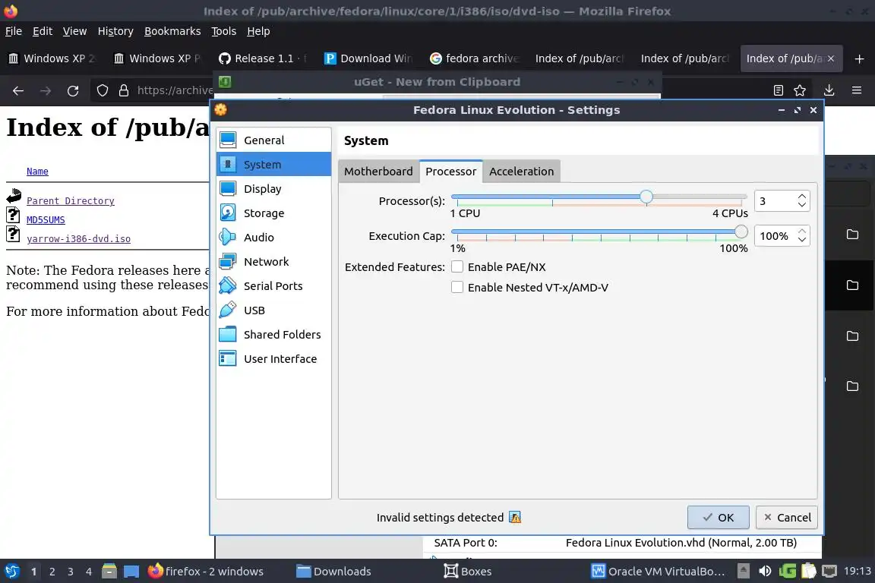
Task: Go back in Firefox
Action: coord(18,90)
